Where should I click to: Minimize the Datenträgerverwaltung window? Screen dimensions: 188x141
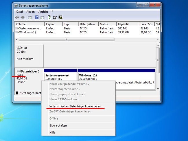point(140,5)
